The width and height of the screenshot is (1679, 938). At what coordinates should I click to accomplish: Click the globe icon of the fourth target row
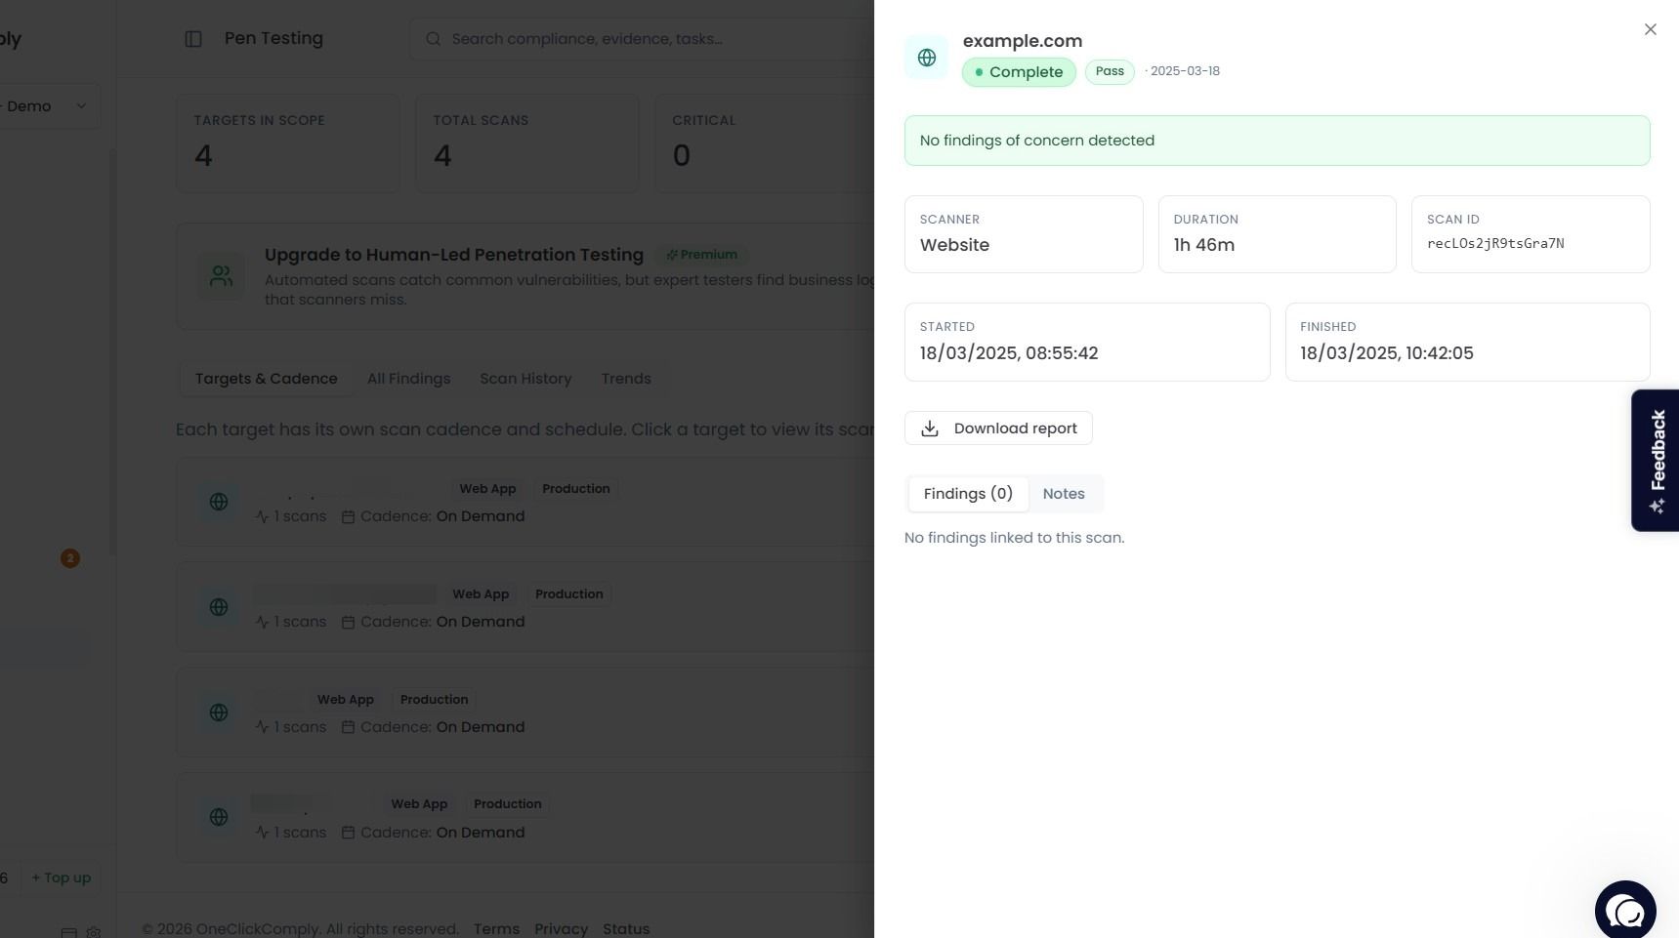[219, 817]
